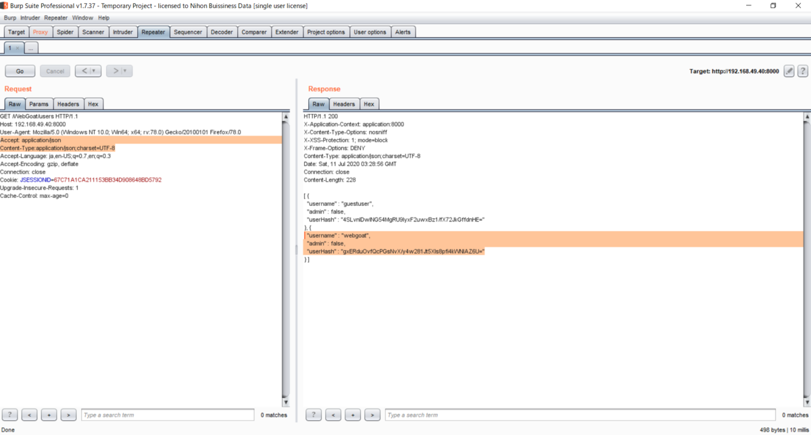Switch to the Extender tab
811x435 pixels.
(x=287, y=32)
